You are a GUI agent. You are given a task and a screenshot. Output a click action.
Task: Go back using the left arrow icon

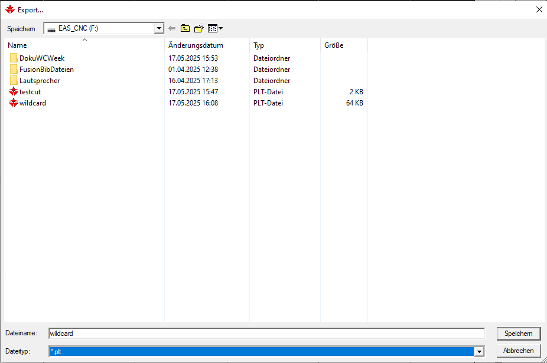click(172, 28)
